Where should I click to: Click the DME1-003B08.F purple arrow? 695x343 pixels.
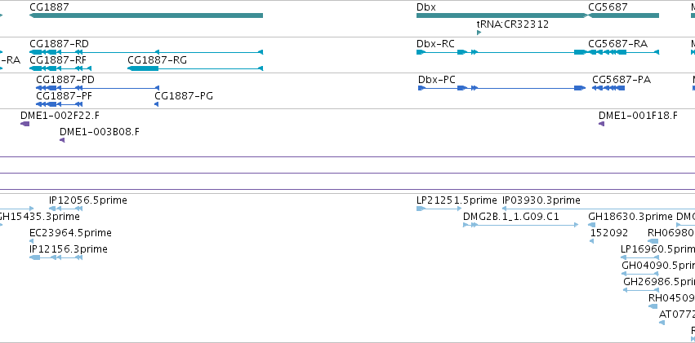[62, 140]
